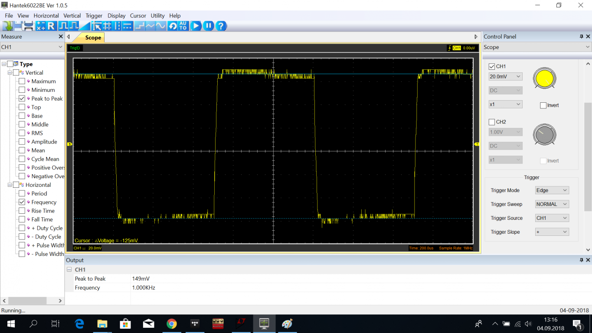Click the tab scroll-right arrow beside Control Panel
The height and width of the screenshot is (333, 592).
click(476, 37)
